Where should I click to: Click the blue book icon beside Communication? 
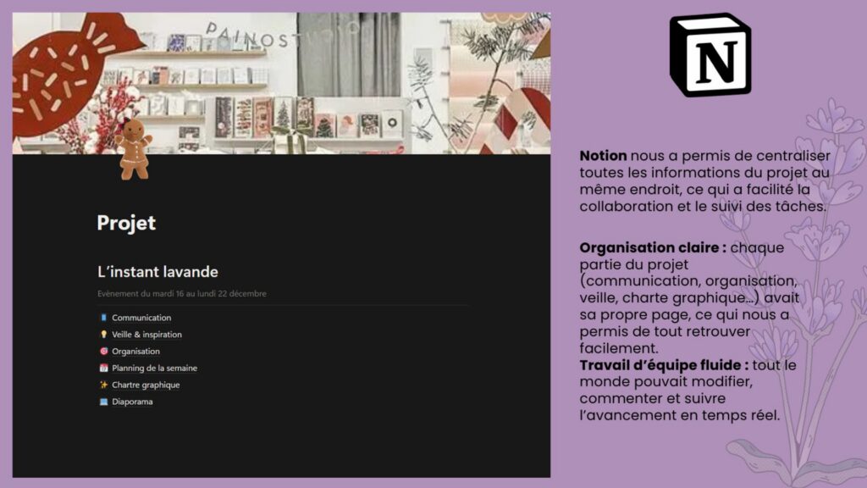[x=103, y=318]
